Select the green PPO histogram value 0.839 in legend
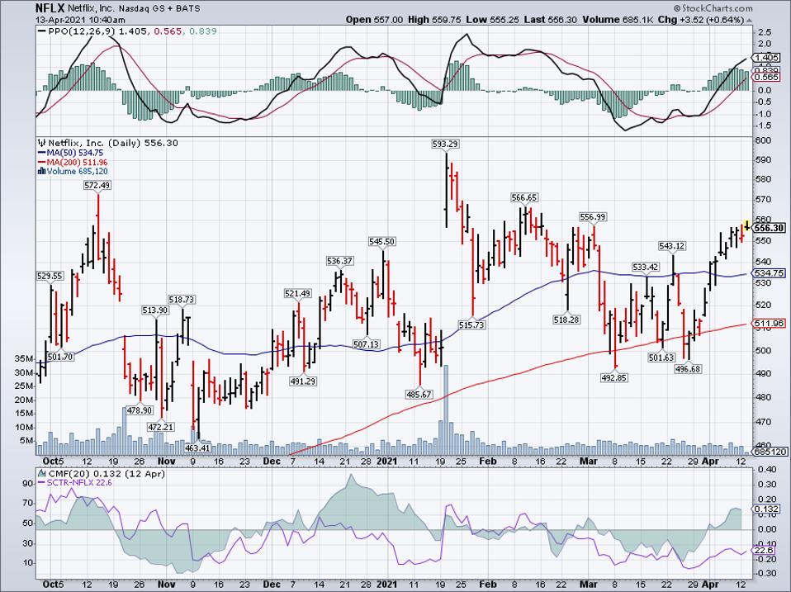Screen dimensions: 791x592 tap(203, 31)
